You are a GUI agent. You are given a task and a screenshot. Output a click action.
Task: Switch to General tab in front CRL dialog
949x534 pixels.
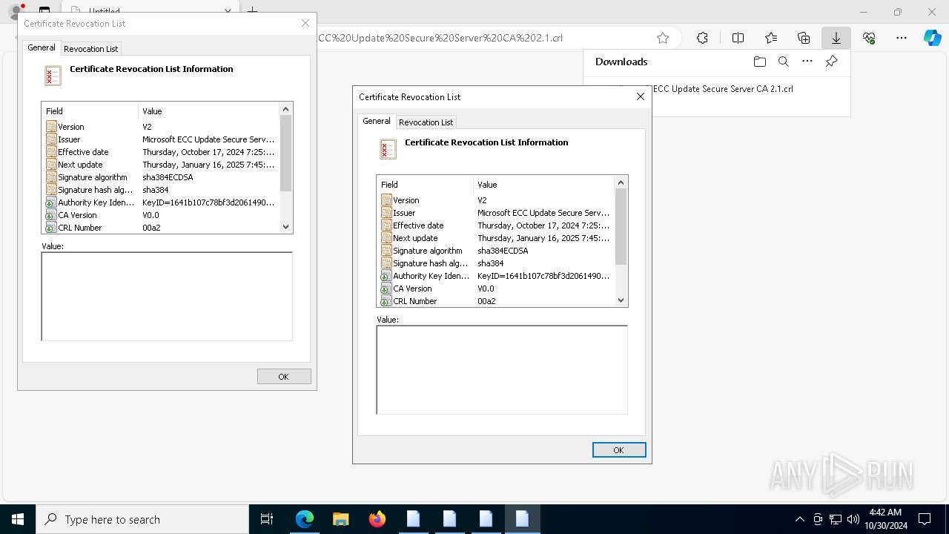point(377,121)
